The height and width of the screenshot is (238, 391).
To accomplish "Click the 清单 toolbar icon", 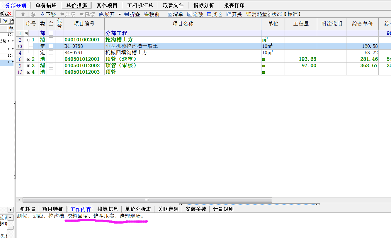I will (x=175, y=14).
